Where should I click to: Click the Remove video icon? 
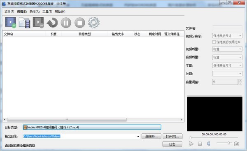[38, 23]
